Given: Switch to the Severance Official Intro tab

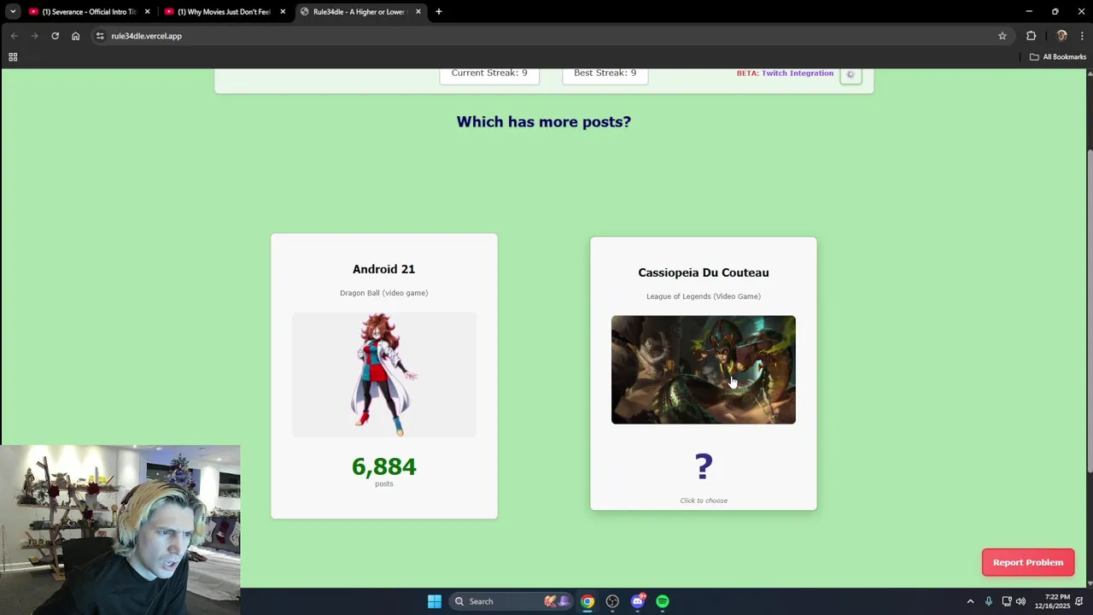Looking at the screenshot, I should [x=90, y=12].
